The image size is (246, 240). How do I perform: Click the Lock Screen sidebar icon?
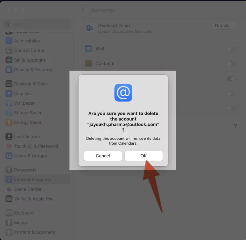(9, 137)
